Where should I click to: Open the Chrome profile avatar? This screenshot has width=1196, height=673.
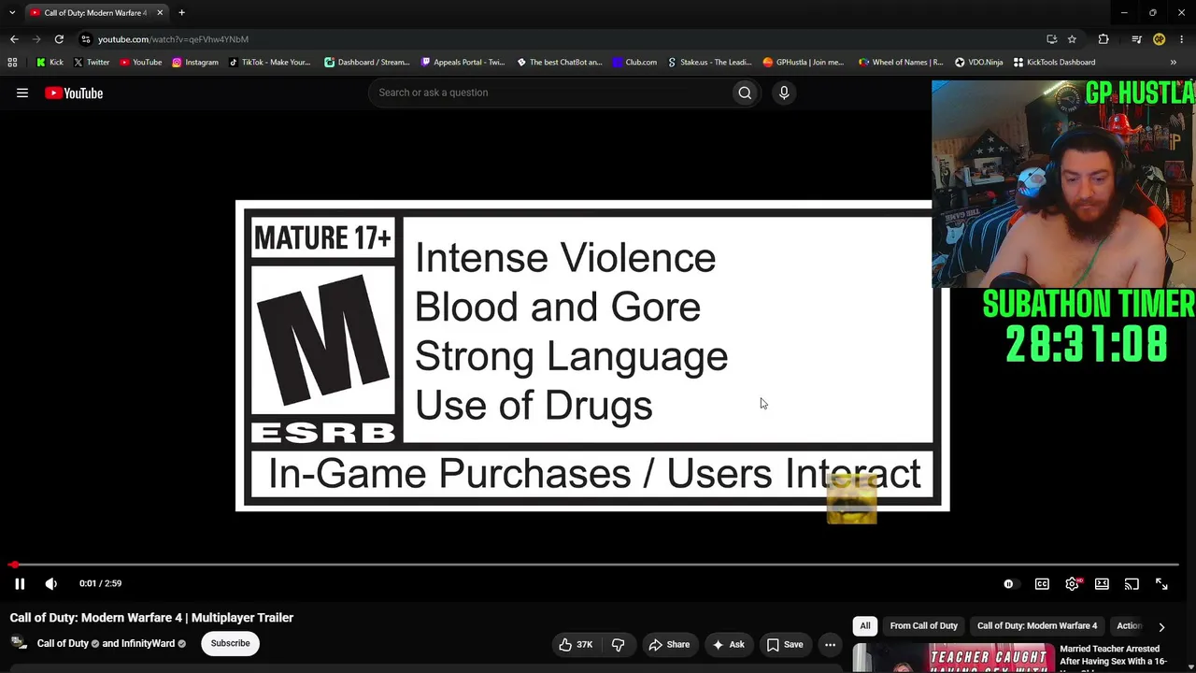[1160, 39]
